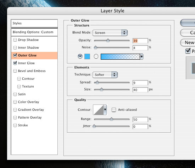
Task: Click the gradient preview bar
Action: [120, 57]
